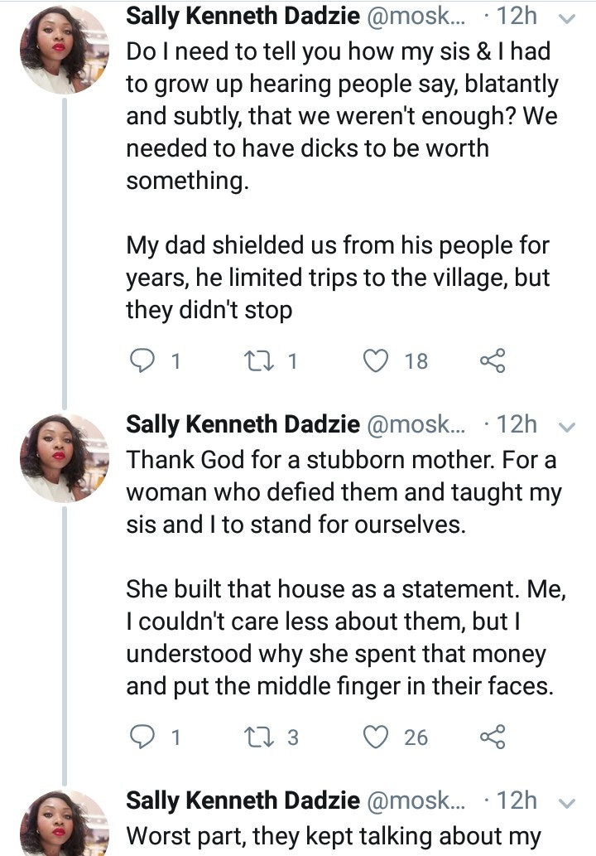Reply to the "stubborn mother" tweet

point(143,736)
